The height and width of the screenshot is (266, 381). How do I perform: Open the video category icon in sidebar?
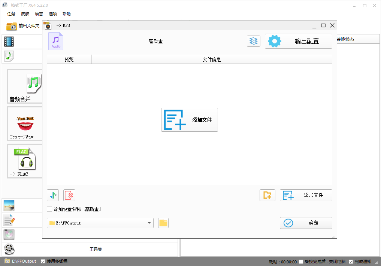(x=9, y=42)
